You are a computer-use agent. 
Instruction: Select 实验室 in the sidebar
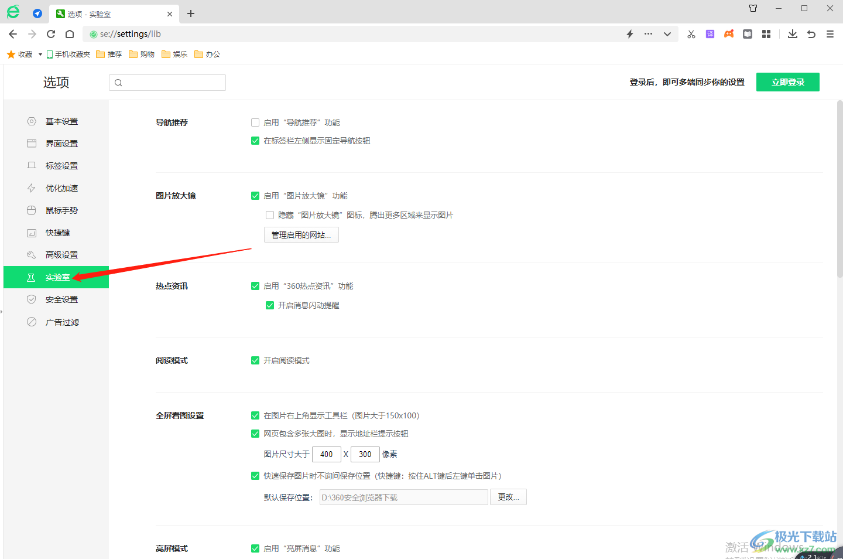point(56,277)
